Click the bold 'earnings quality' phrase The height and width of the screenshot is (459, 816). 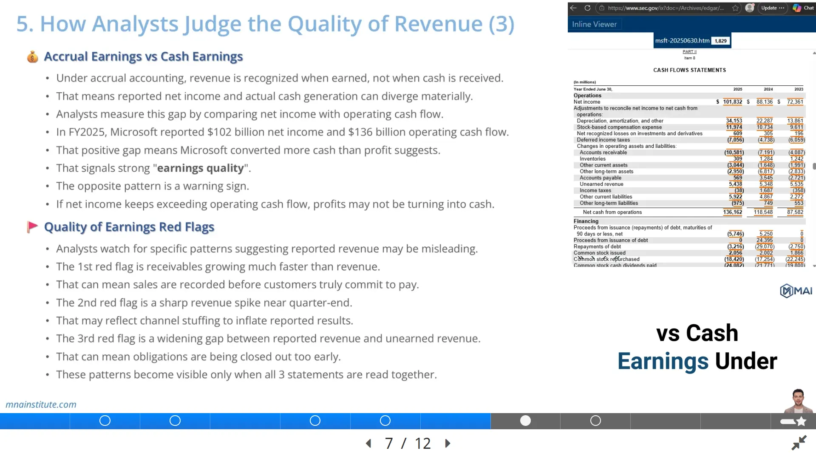pos(200,168)
